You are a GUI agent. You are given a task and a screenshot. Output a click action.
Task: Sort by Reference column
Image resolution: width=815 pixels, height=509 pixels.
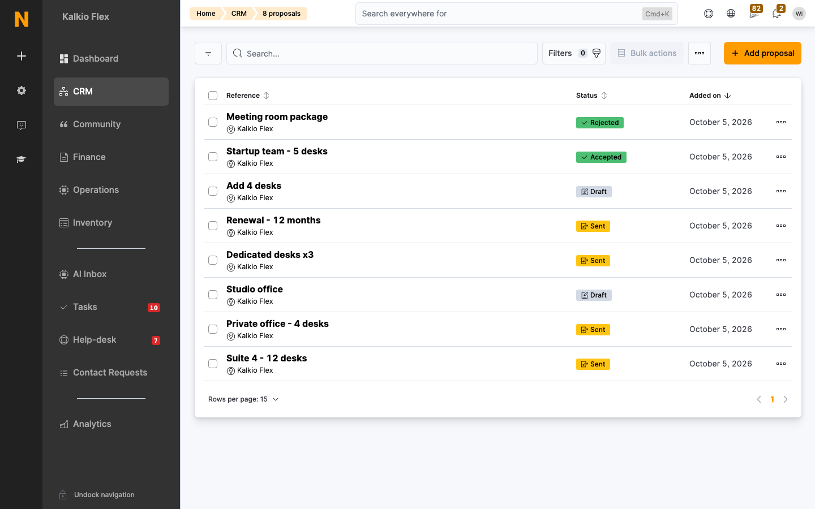[248, 96]
